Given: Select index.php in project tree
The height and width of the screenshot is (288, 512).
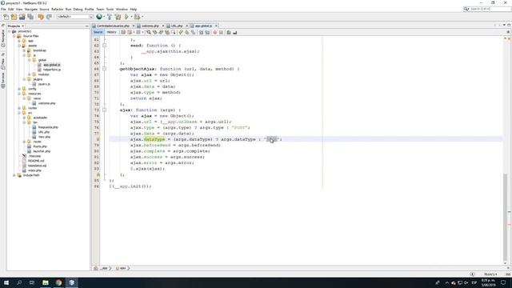Looking at the screenshot, I should coord(34,170).
